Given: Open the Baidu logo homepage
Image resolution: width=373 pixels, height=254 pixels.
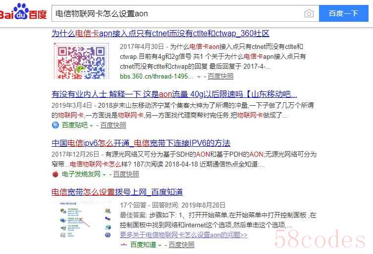Looking at the screenshot, I should (23, 12).
